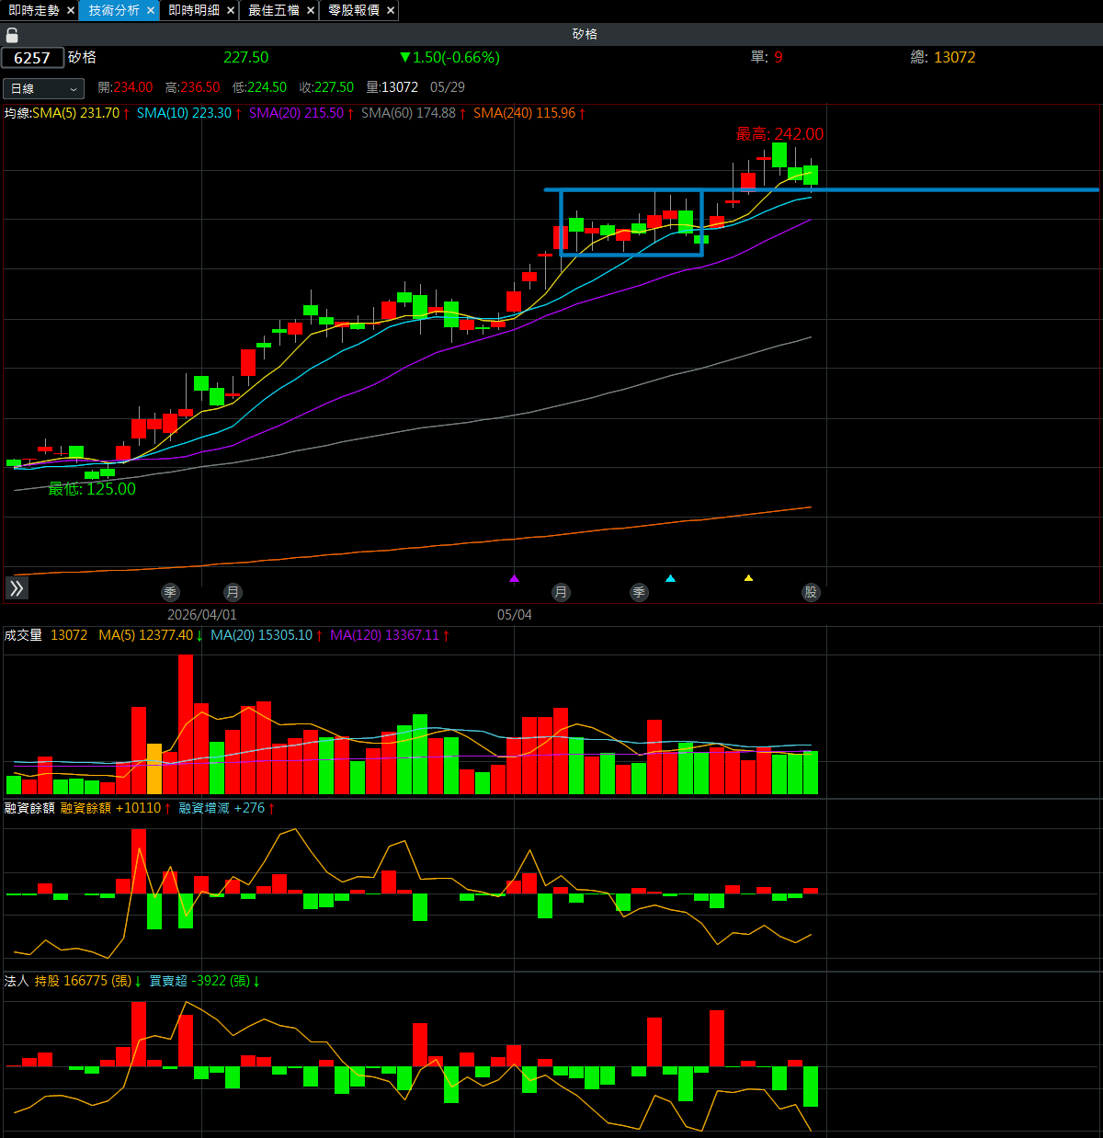Click the 收:227.50 close price
The image size is (1103, 1138).
click(326, 87)
